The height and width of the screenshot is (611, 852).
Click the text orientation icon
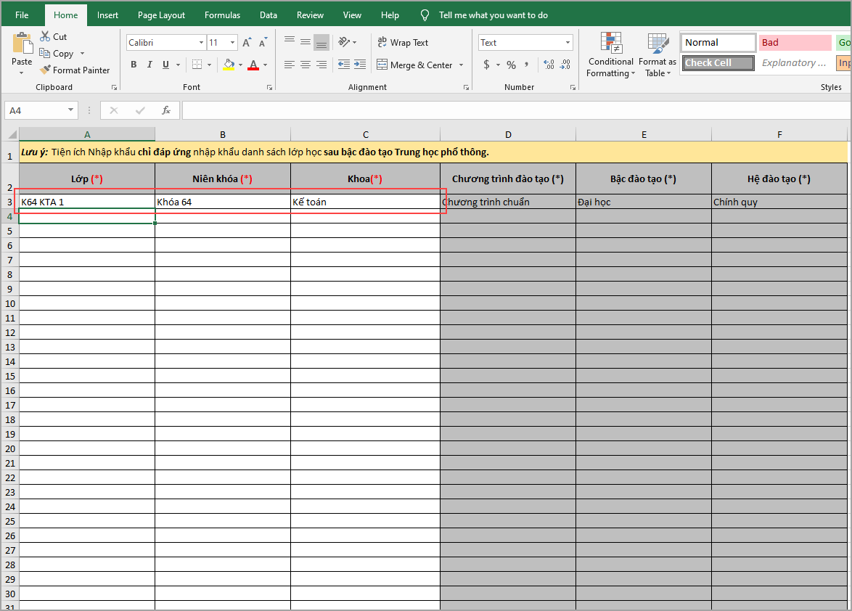click(x=344, y=42)
